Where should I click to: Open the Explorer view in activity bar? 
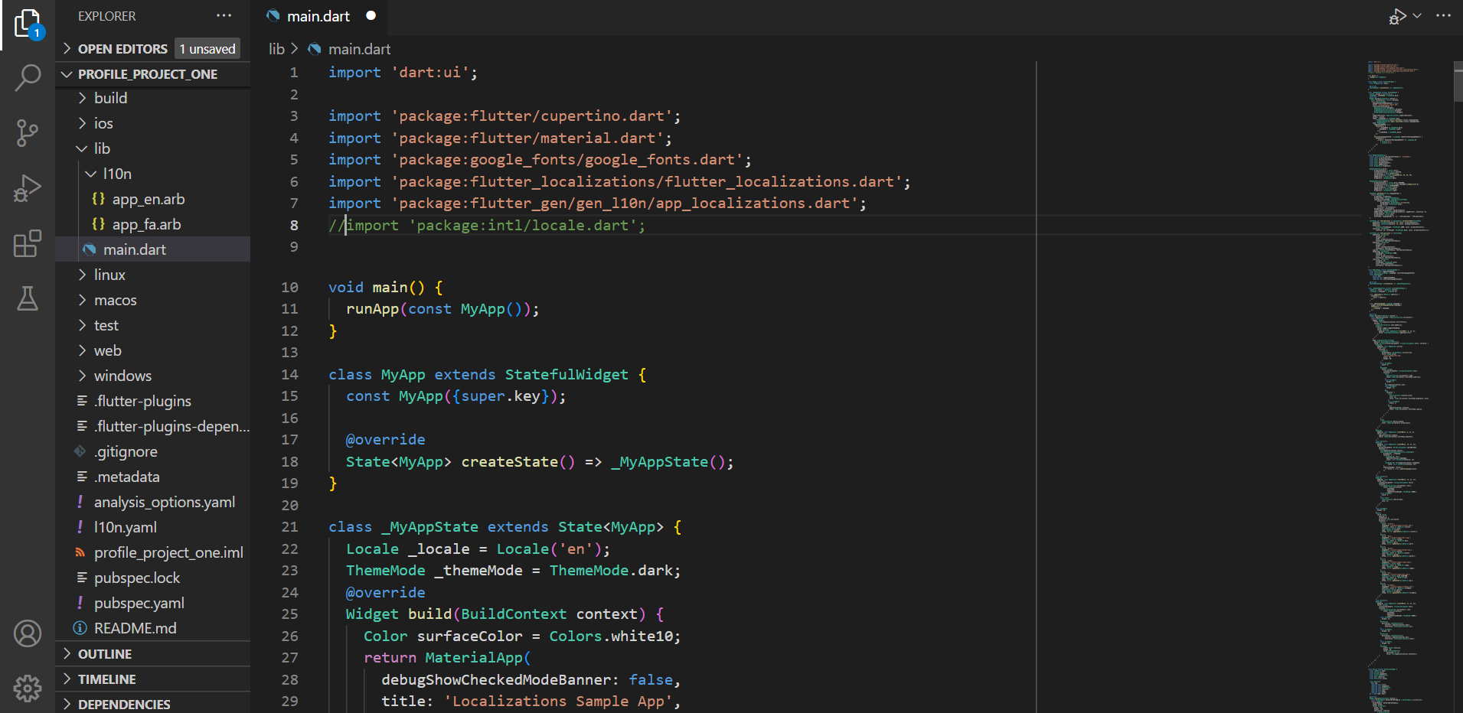click(28, 24)
